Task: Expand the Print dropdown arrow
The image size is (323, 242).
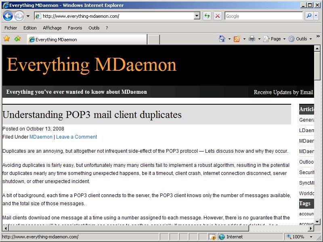Action: tap(259, 39)
